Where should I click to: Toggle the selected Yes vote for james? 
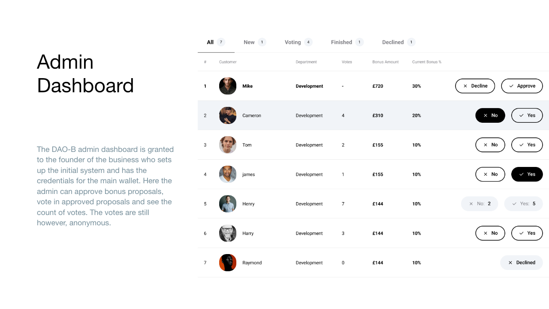527,174
